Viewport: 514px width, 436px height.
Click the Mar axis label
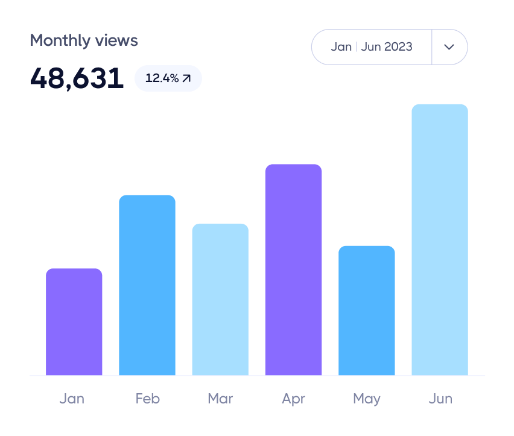220,399
